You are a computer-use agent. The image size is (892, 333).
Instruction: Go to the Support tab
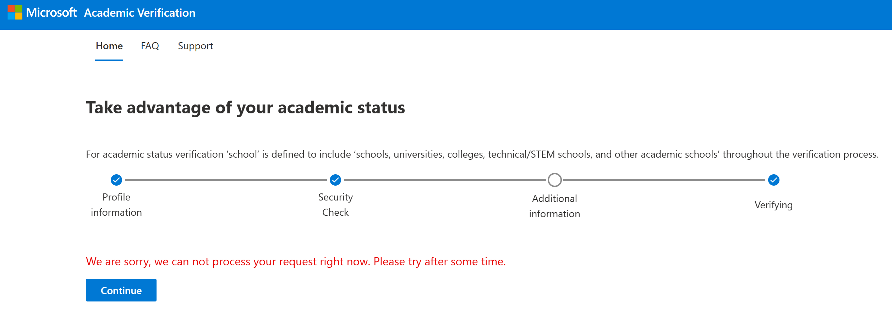195,46
